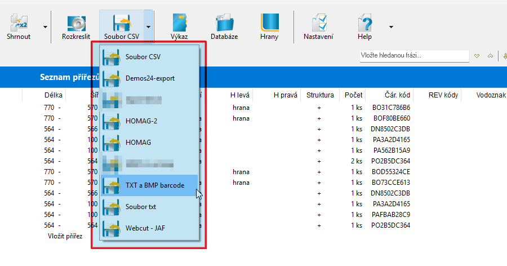Click Vložit přířez to add a row
507x266 pixels.
pyautogui.click(x=65, y=236)
